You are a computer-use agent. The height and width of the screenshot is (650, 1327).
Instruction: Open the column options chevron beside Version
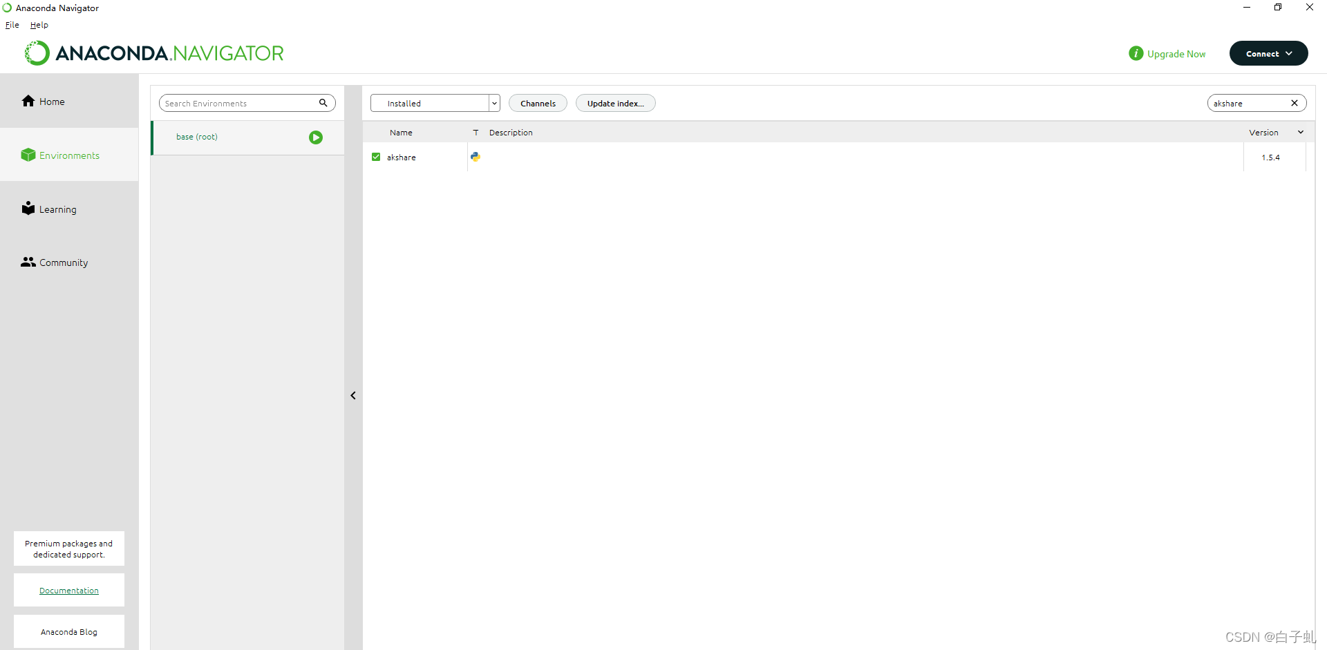click(x=1301, y=132)
